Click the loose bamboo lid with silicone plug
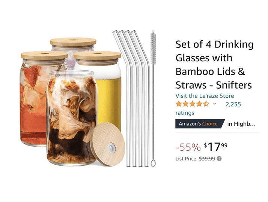Image resolution: width=268 pixels, height=202 pixels. coord(108,144)
